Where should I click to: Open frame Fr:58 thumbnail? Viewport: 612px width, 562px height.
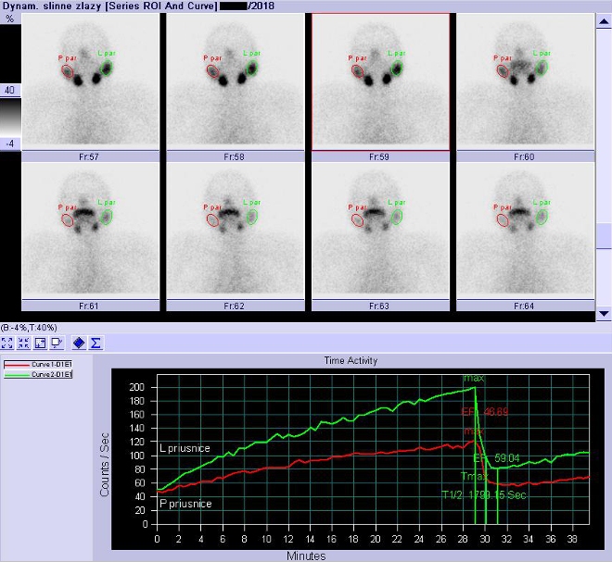click(236, 81)
